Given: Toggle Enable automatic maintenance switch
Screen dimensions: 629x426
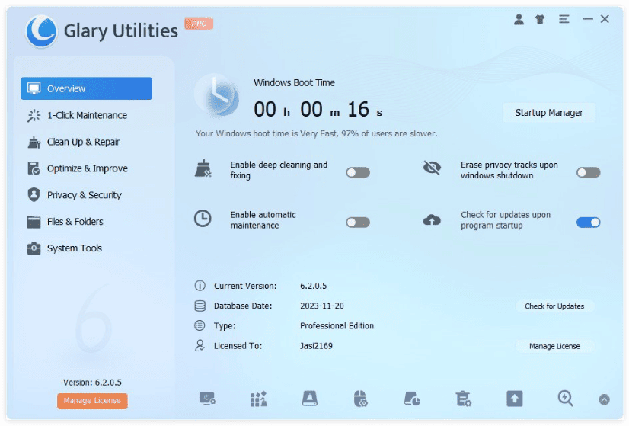Looking at the screenshot, I should (358, 223).
